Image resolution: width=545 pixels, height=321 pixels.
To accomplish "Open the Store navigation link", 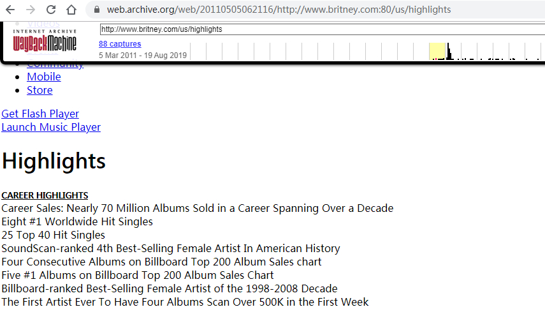I will click(40, 90).
